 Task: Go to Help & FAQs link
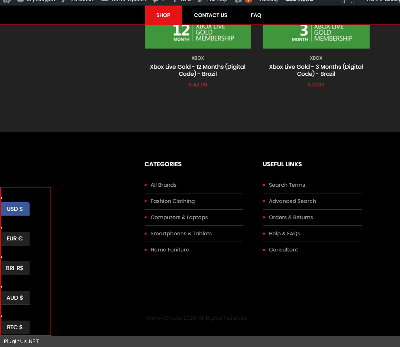coord(284,234)
